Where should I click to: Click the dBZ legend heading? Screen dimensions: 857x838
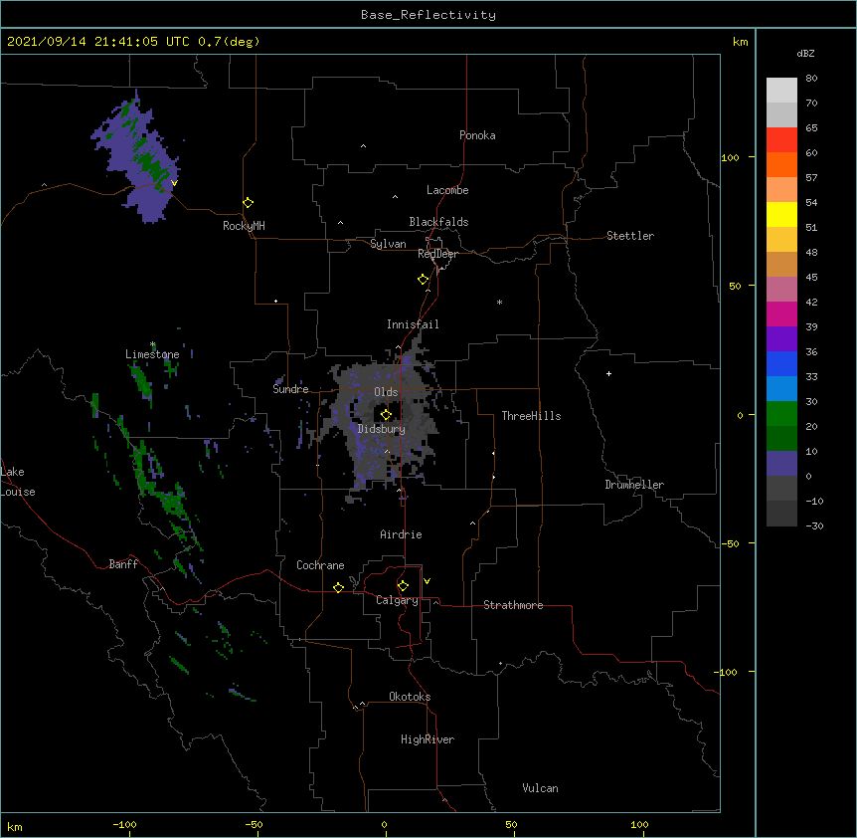(805, 53)
